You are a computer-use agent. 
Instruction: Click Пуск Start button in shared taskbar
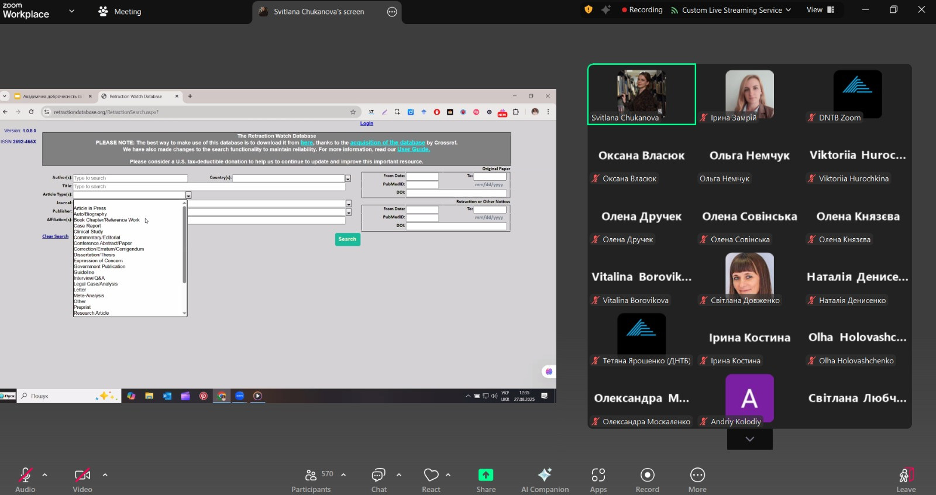point(8,396)
